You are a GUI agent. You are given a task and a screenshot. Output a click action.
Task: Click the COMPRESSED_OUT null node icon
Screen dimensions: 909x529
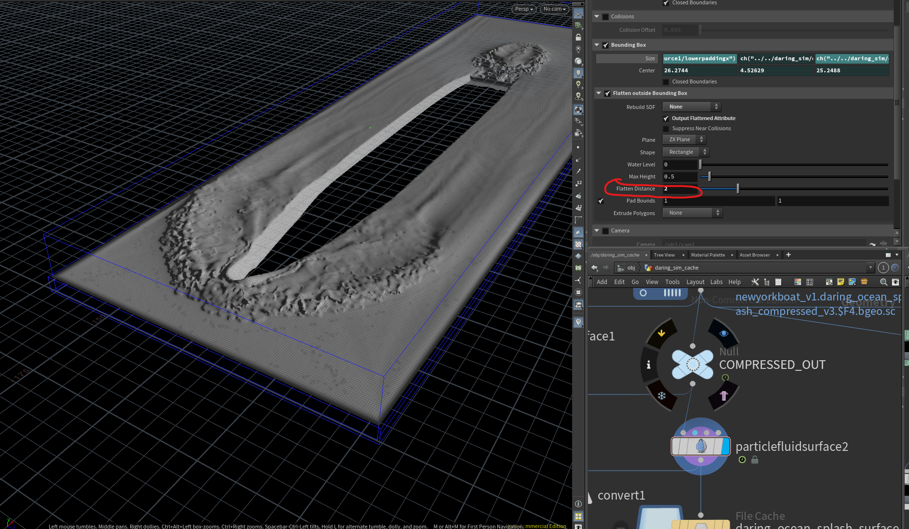point(693,365)
